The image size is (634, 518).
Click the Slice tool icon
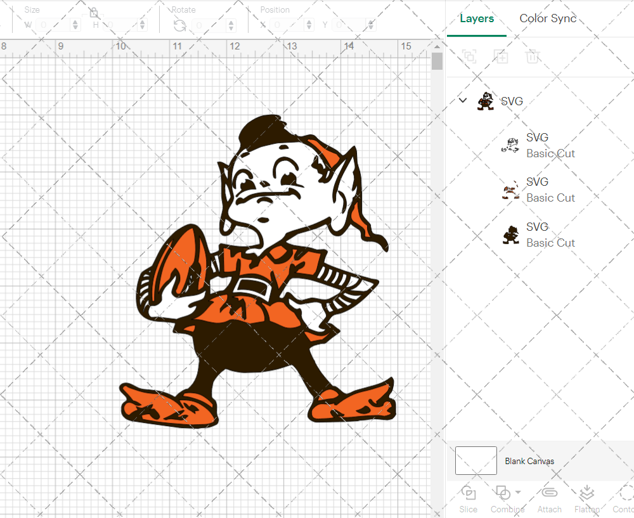pos(469,493)
